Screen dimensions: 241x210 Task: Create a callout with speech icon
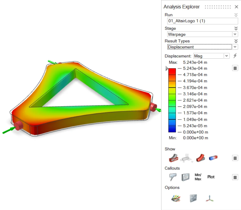click(173, 177)
